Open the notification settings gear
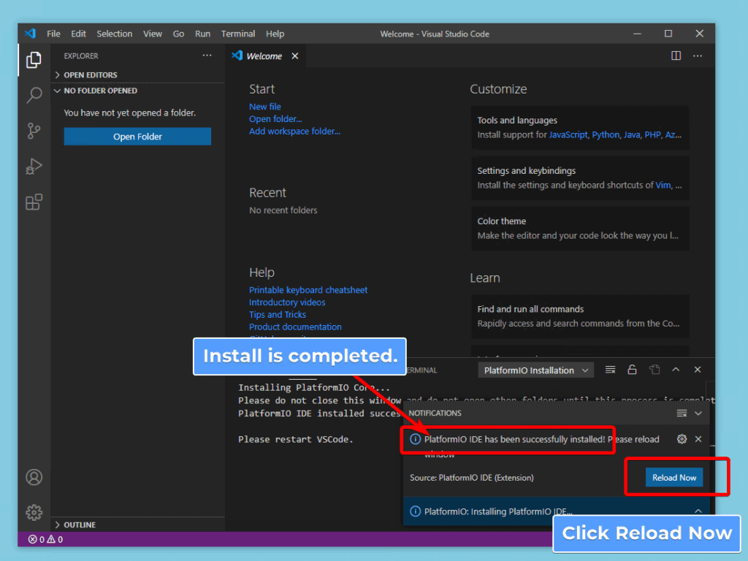 click(682, 439)
